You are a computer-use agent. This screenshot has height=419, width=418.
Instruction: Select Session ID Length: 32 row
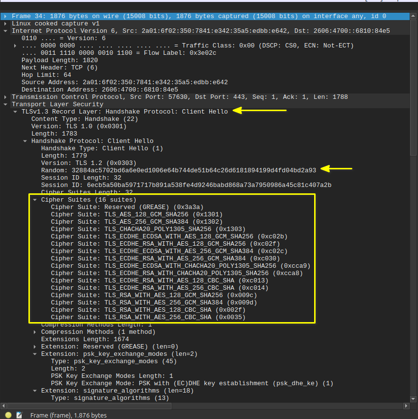(81, 178)
